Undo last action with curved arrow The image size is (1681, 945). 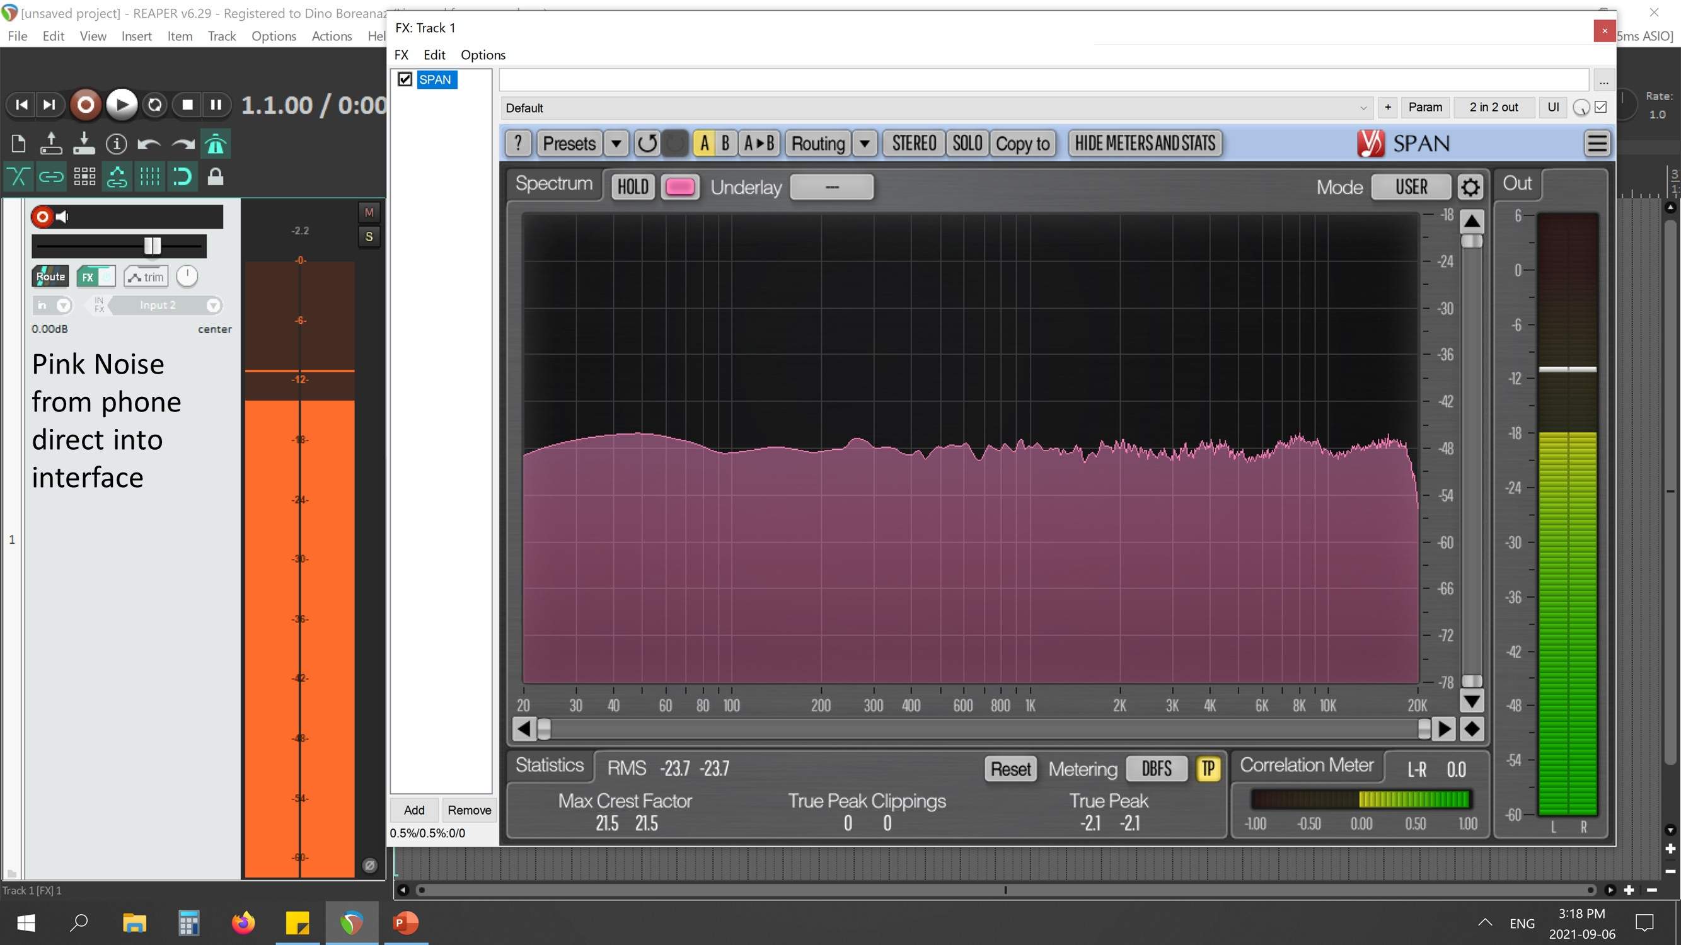click(149, 144)
